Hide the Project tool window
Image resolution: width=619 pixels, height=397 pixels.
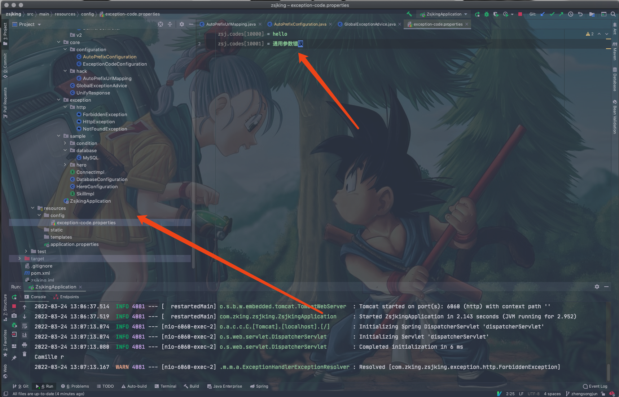tap(191, 24)
